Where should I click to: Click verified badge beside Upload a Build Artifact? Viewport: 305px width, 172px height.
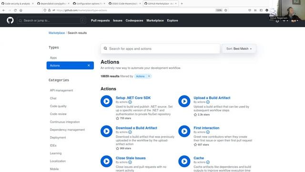tap(208, 102)
